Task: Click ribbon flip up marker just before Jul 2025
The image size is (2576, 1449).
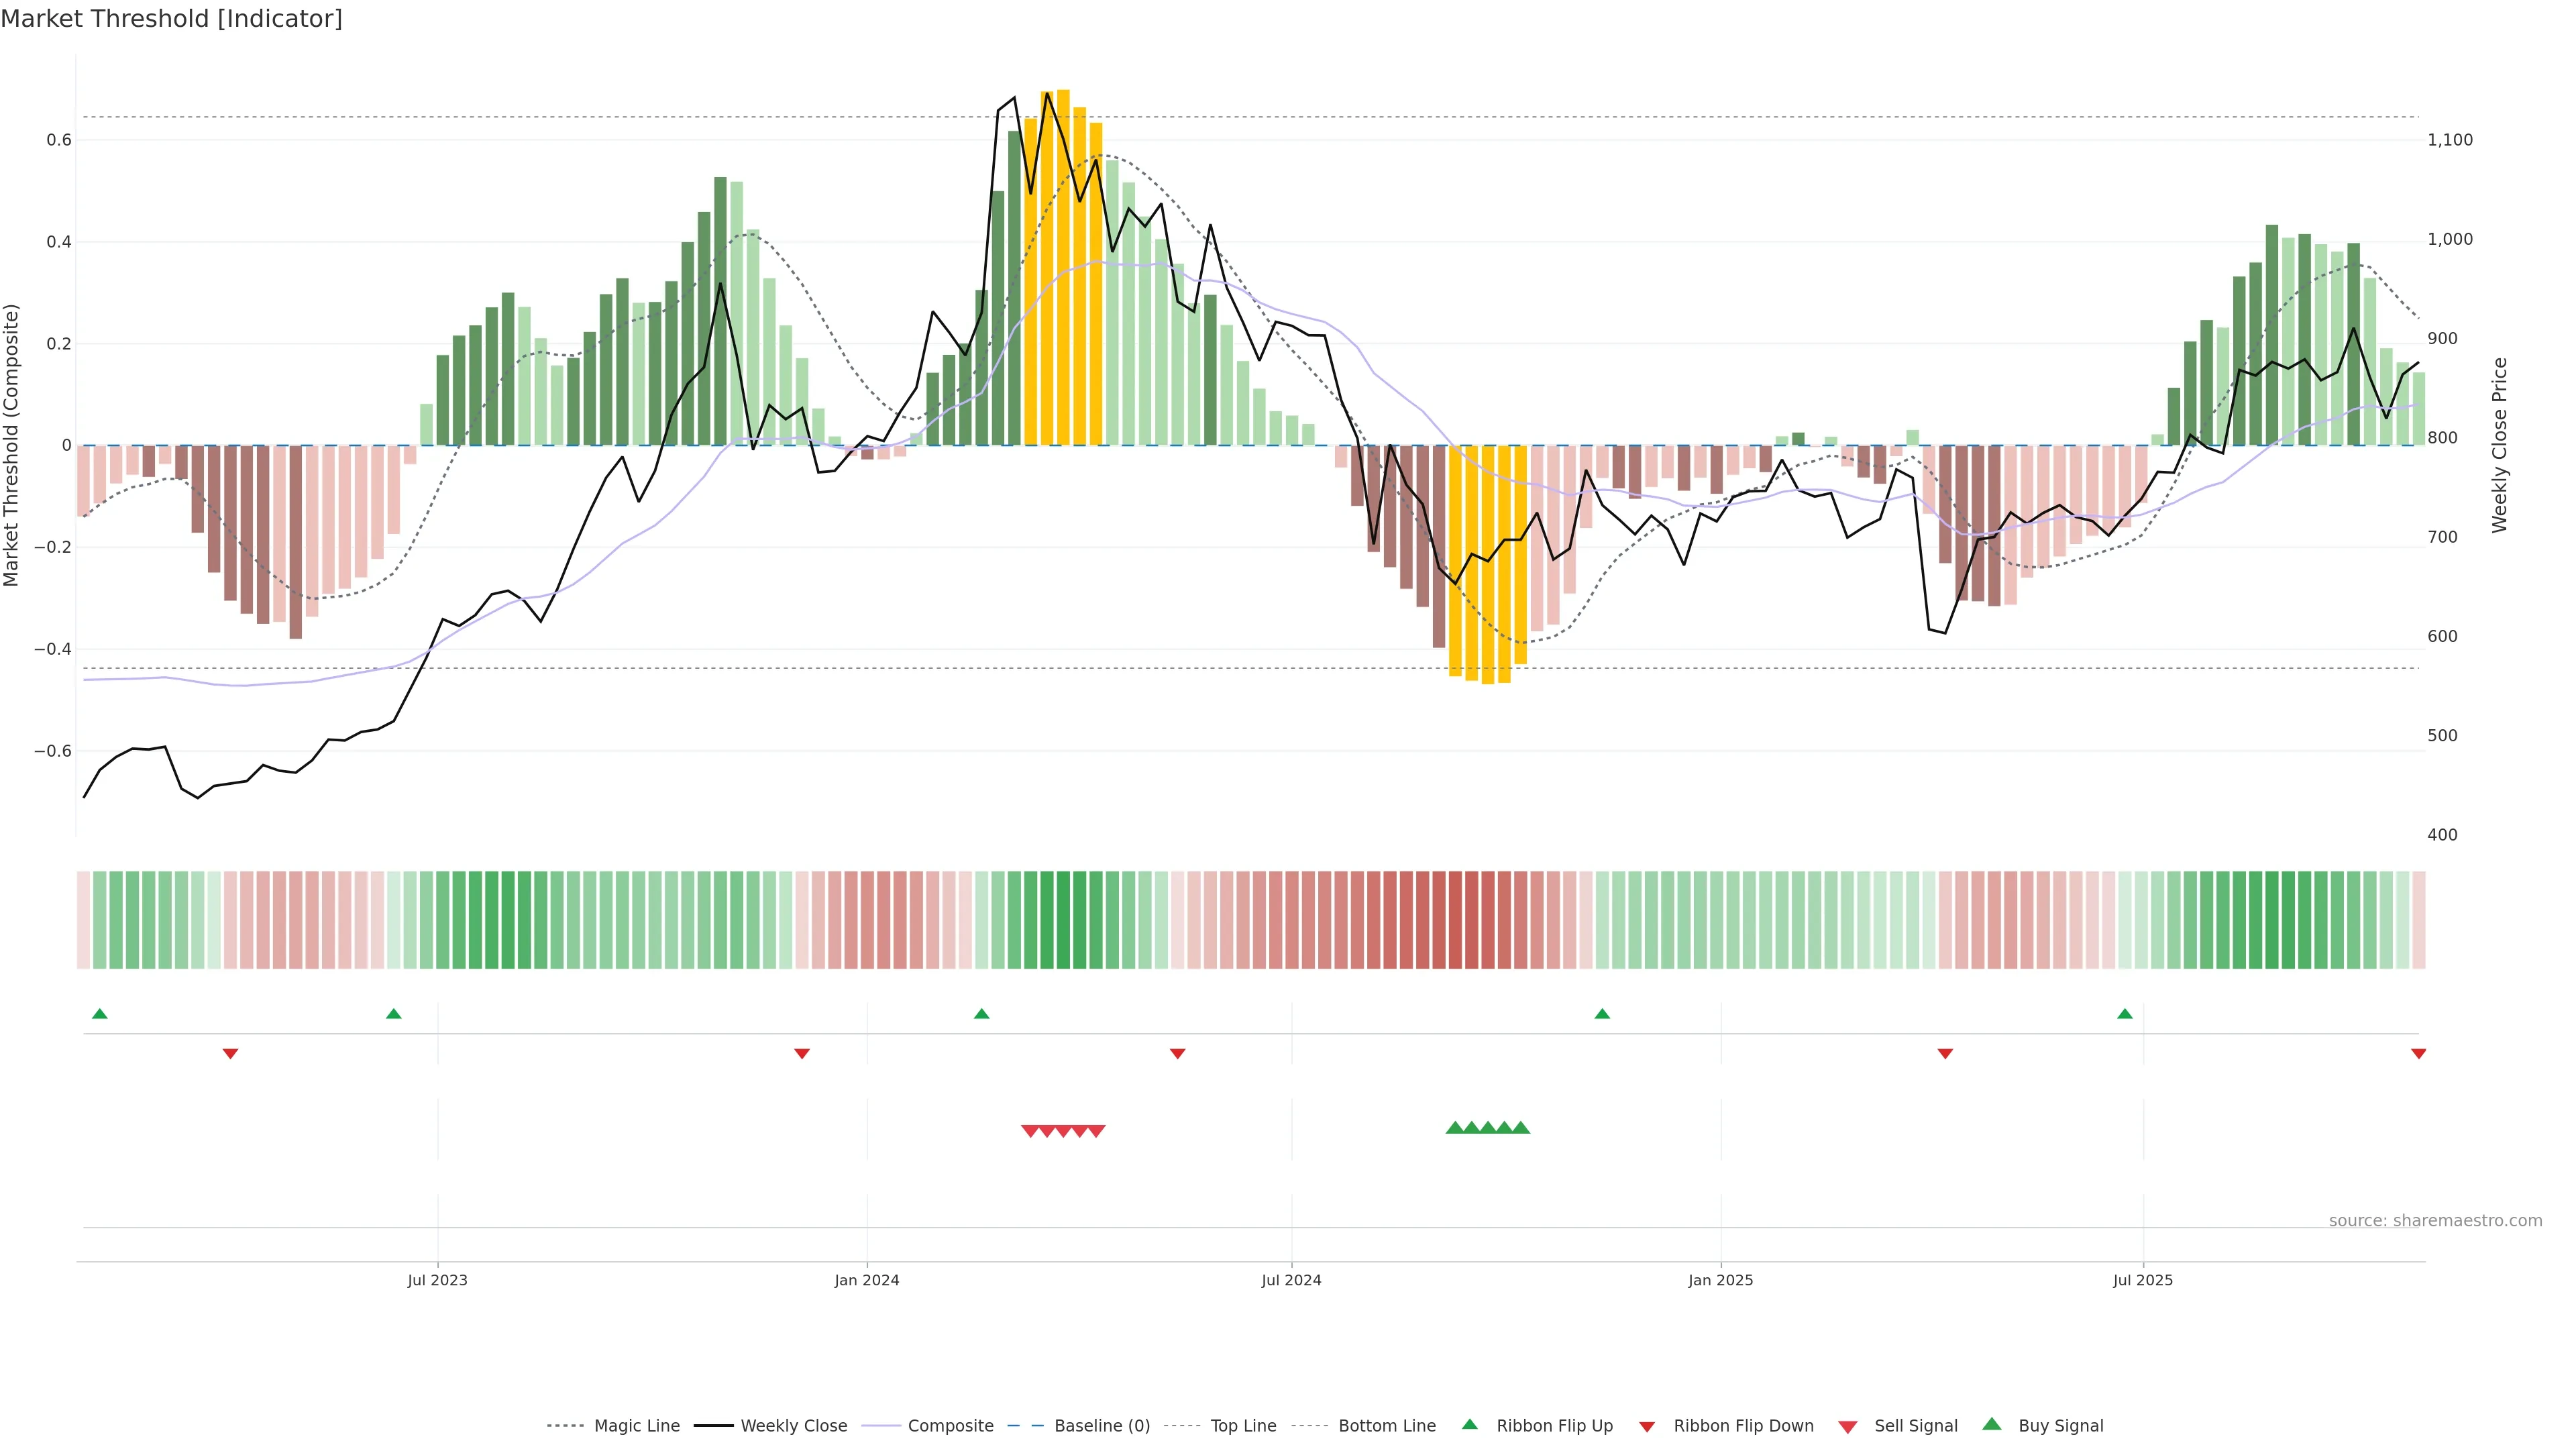Action: point(2125,1014)
